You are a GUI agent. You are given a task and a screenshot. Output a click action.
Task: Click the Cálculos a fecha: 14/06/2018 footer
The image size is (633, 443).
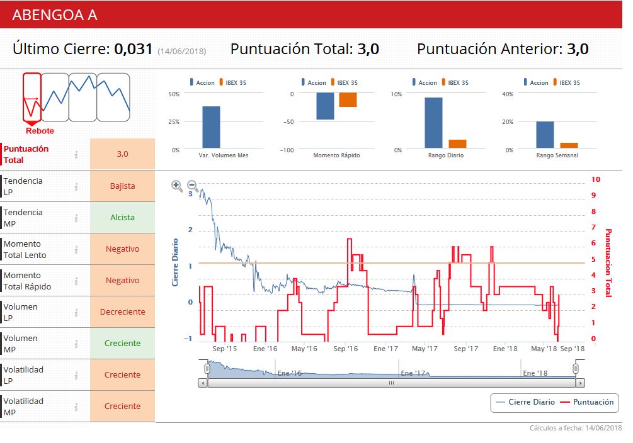[576, 428]
